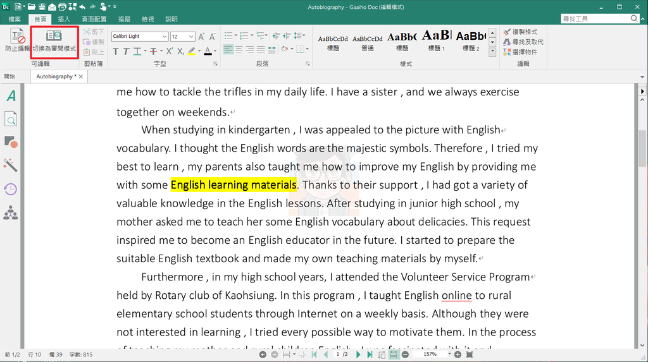The height and width of the screenshot is (362, 648).
Task: Increase font size with grow font icon
Action: click(x=201, y=36)
